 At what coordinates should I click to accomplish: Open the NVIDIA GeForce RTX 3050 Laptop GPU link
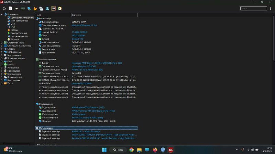point(93,111)
